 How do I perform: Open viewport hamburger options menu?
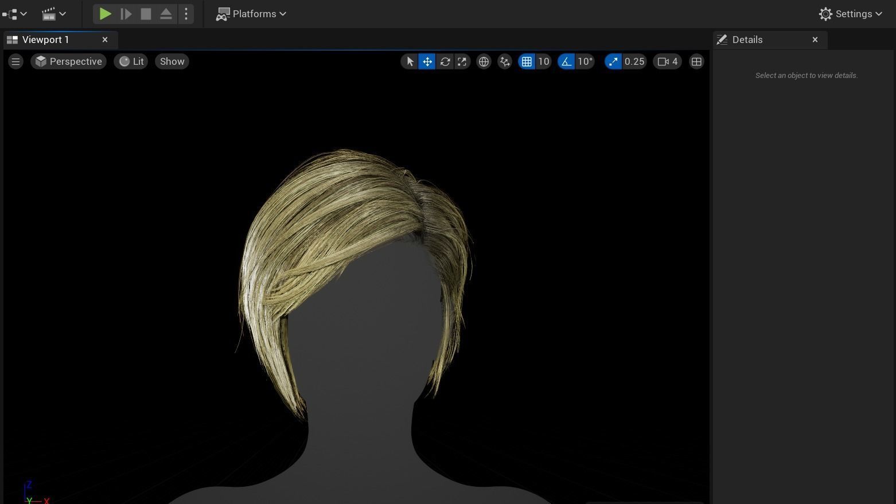point(15,61)
